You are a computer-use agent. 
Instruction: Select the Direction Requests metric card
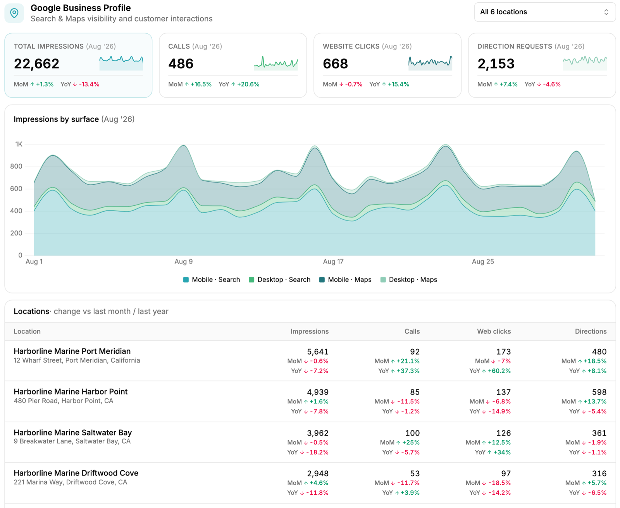542,65
